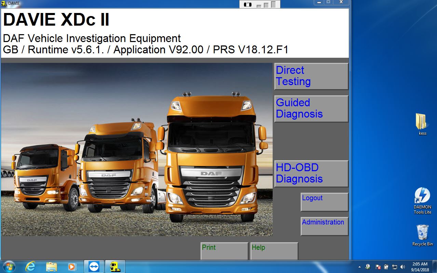Open the Help button
The height and width of the screenshot is (273, 437).
274,251
